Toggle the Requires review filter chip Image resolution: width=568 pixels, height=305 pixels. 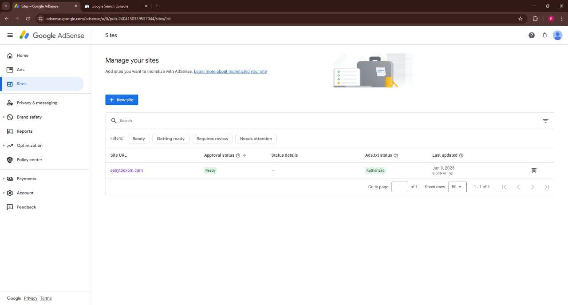[213, 139]
